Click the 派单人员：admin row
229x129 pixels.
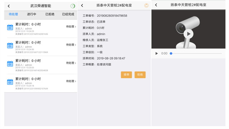[94, 34]
